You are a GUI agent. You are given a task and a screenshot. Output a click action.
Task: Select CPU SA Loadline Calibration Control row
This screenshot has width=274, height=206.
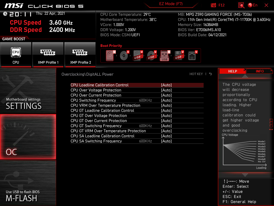pos(137,136)
